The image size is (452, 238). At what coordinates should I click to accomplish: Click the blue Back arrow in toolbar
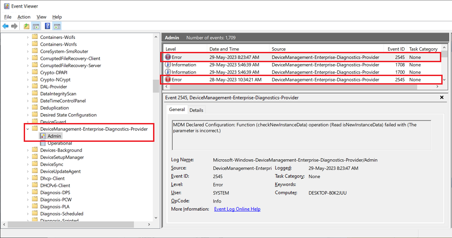(5, 26)
